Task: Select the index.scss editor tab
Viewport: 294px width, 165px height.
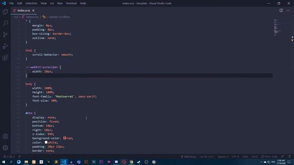Action: pos(23,11)
